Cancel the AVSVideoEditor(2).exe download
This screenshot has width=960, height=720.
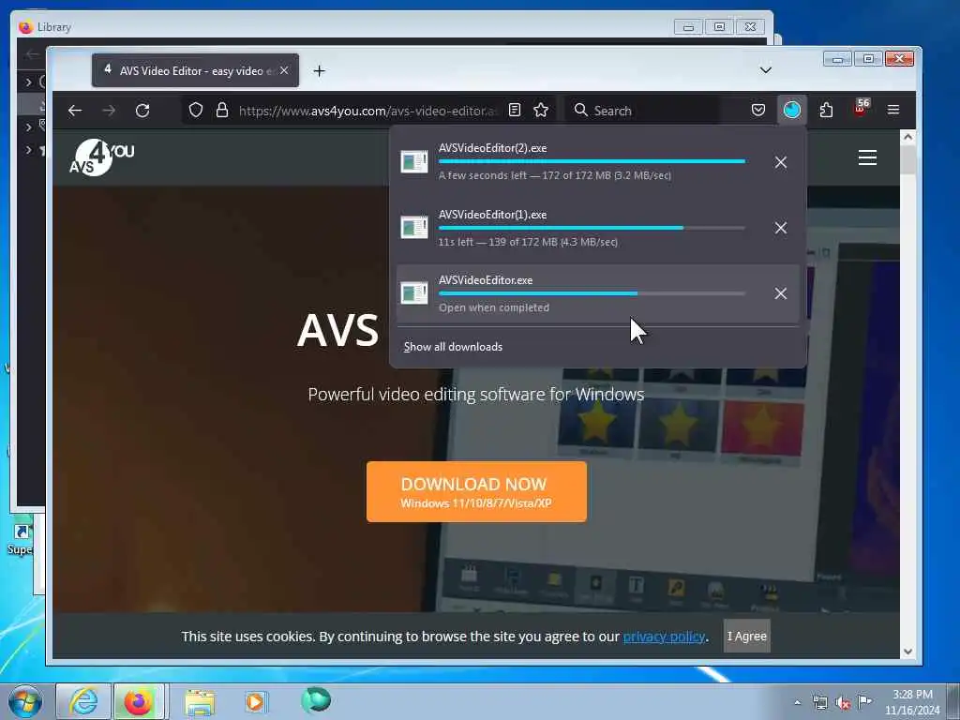(781, 162)
